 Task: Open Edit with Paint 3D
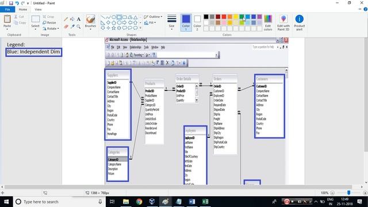(283, 23)
